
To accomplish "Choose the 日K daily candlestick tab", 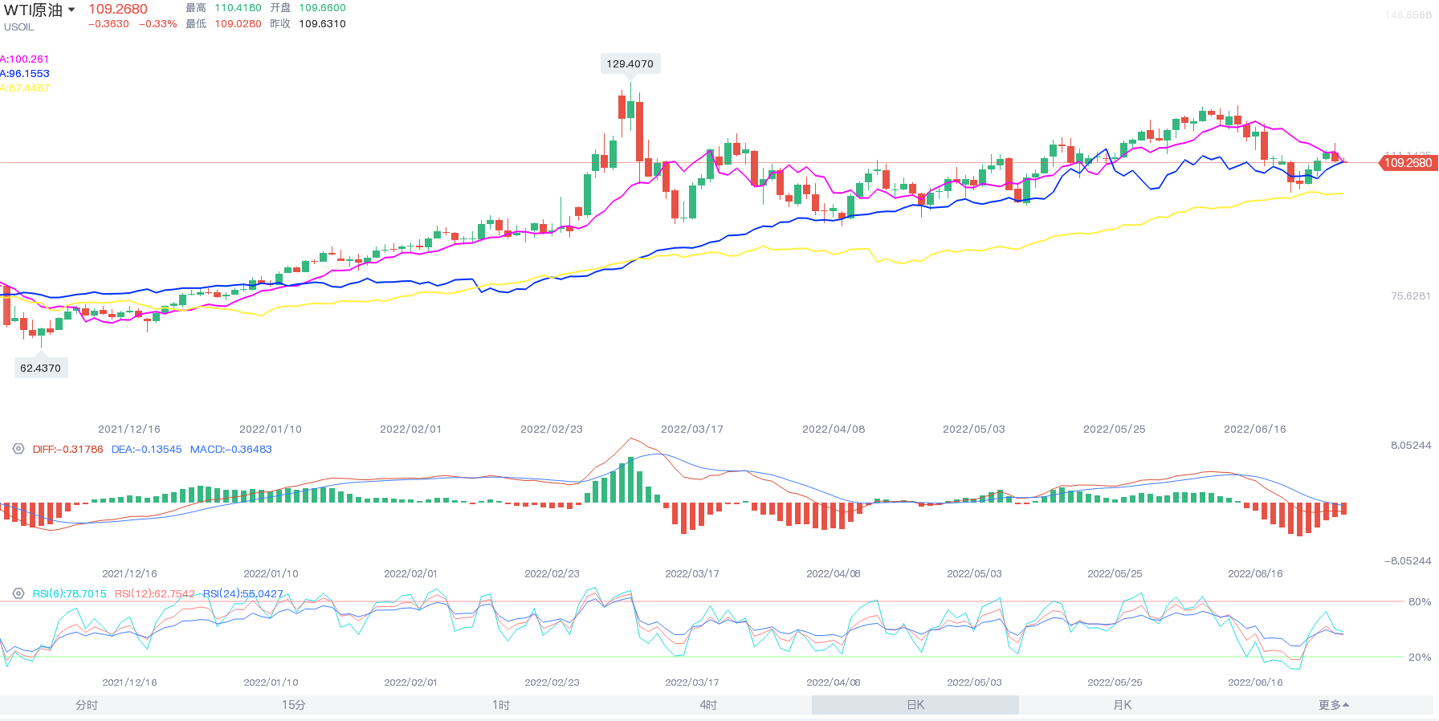I will tap(915, 705).
